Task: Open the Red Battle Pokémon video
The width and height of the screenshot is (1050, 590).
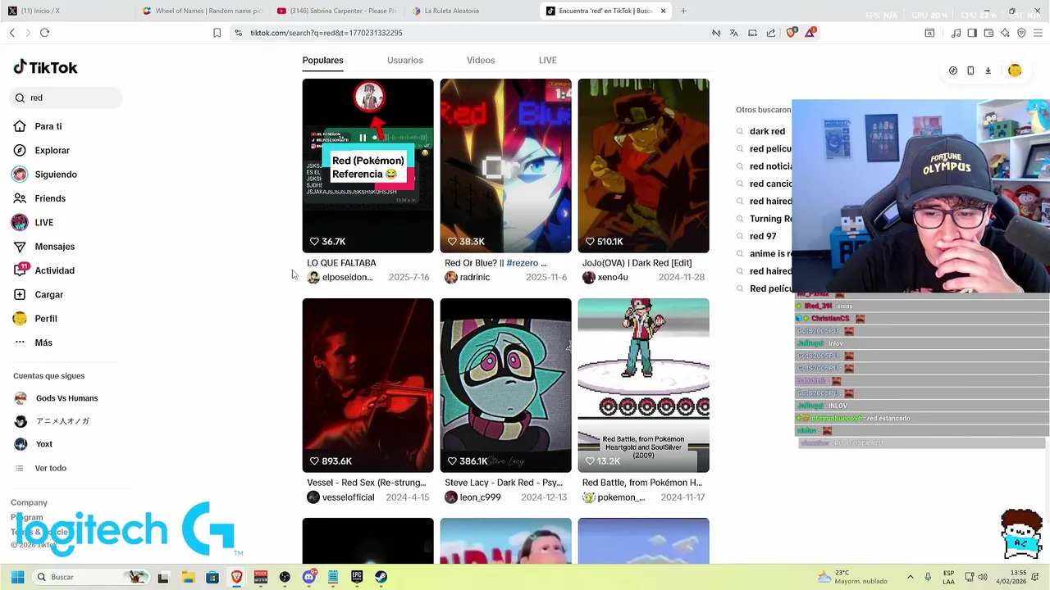Action: pyautogui.click(x=643, y=385)
